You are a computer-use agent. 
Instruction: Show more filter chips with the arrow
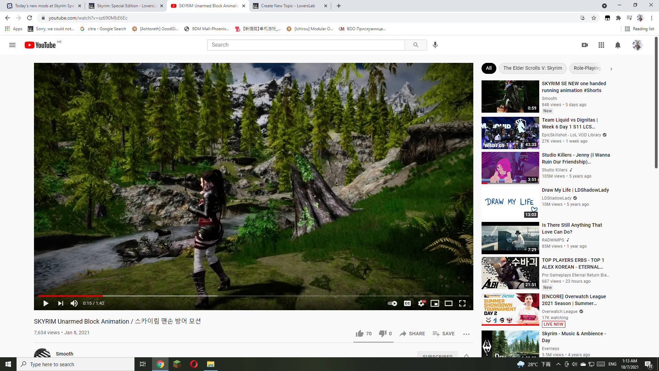point(611,69)
